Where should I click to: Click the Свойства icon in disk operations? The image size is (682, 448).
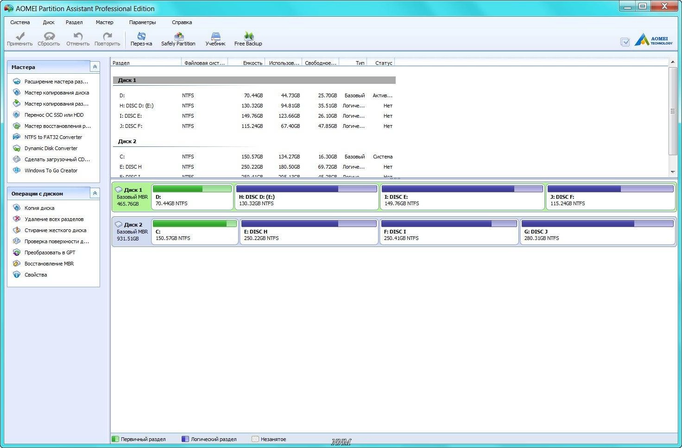click(x=17, y=275)
